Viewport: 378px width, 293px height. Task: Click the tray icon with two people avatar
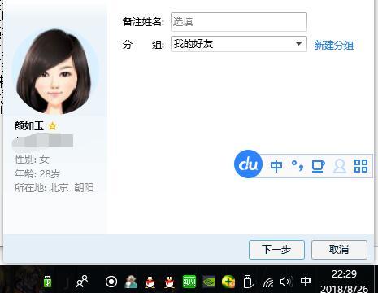pyautogui.click(x=131, y=282)
